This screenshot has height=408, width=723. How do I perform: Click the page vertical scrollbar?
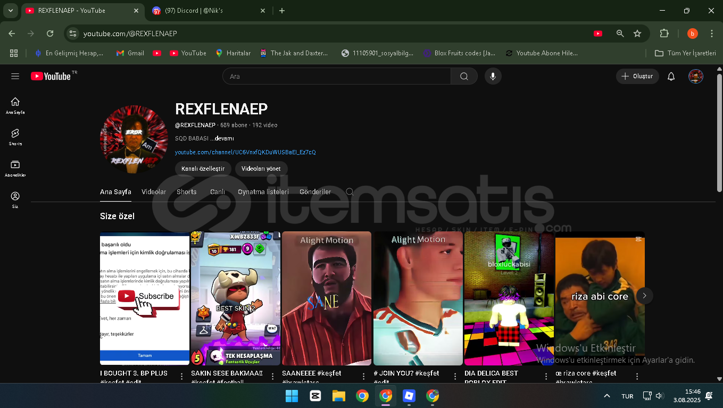[x=719, y=133]
